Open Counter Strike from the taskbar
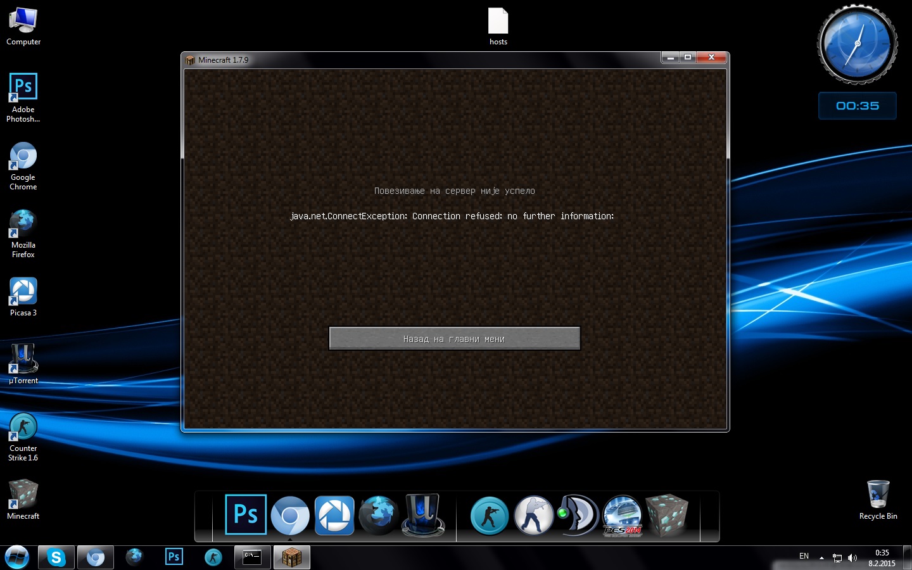The image size is (912, 570). coord(213,557)
